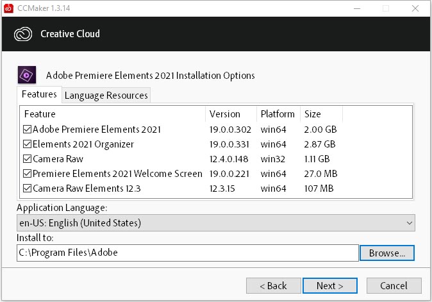Viewport: 432px width, 302px height.
Task: Toggle Premiere Elements 2021 Welcome Screen checkbox
Action: tap(28, 174)
